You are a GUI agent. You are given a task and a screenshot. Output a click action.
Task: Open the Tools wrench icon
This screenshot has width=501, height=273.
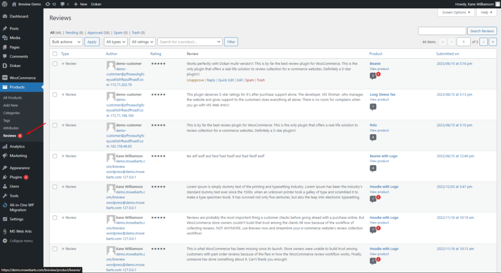[x=5, y=196]
